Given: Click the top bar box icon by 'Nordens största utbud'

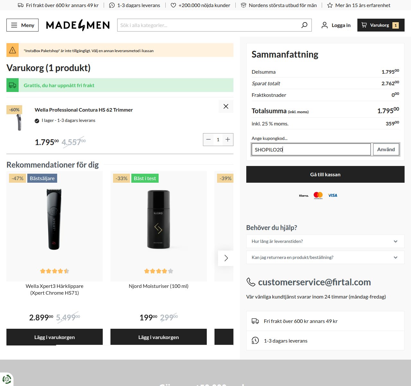Looking at the screenshot, I should click(244, 5).
